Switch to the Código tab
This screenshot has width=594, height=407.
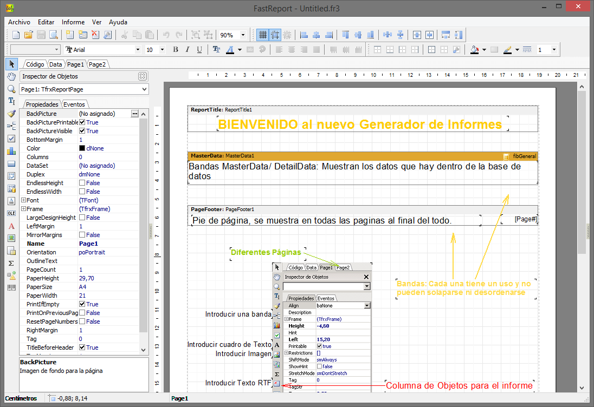click(35, 64)
